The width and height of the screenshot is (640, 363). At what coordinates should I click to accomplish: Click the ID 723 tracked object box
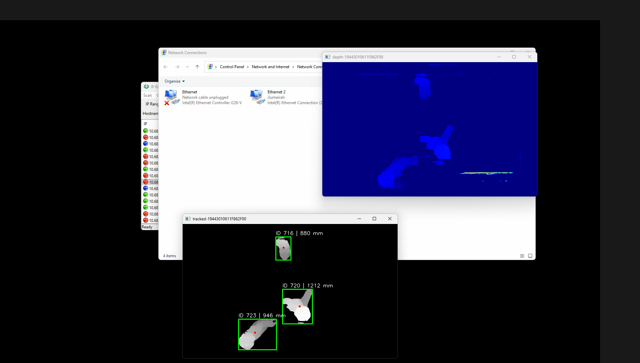tap(257, 334)
